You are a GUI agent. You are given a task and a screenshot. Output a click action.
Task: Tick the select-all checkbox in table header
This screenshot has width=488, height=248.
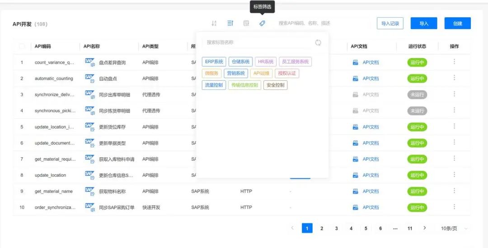[22, 47]
